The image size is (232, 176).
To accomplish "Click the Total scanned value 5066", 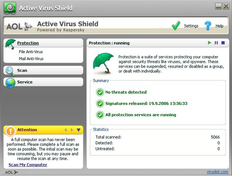I will (x=215, y=137).
